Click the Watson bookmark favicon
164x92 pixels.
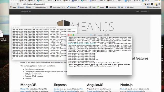click(98, 7)
